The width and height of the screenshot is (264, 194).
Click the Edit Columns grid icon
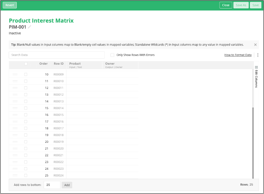(x=256, y=67)
